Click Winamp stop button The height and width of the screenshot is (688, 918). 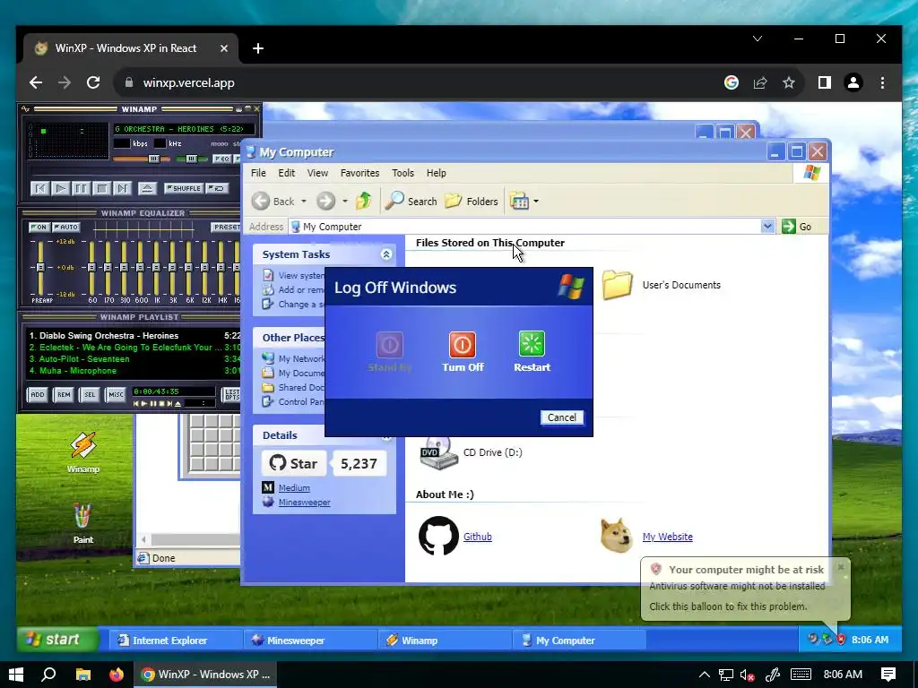click(101, 188)
